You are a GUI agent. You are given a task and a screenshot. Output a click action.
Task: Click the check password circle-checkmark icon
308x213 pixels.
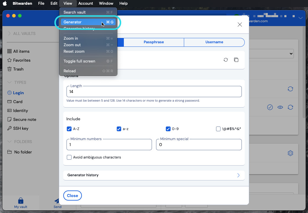(x=270, y=107)
